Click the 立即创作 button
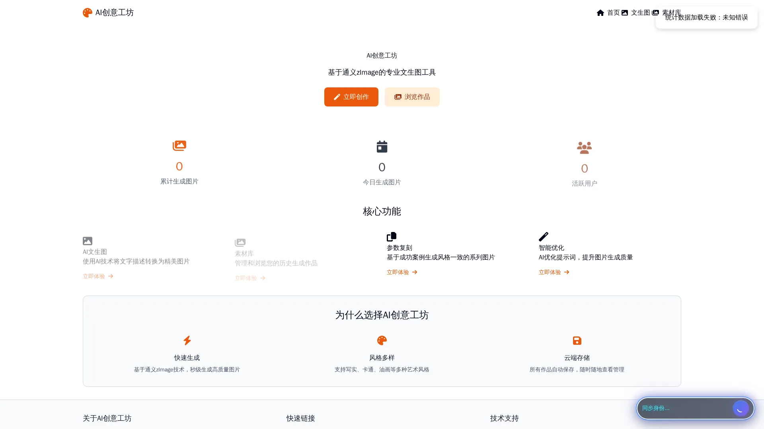764x429 pixels. [351, 97]
